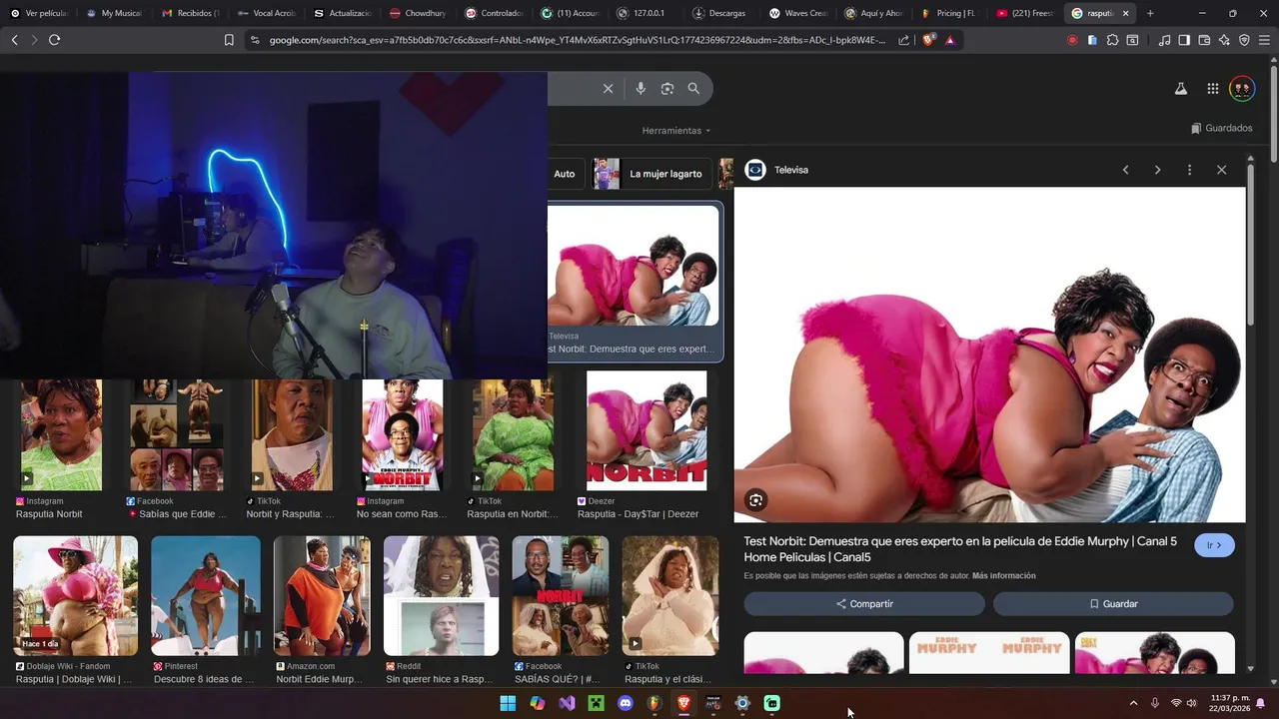Open the Reddit Sin querer hice thumbnail
This screenshot has width=1279, height=719.
pyautogui.click(x=441, y=595)
